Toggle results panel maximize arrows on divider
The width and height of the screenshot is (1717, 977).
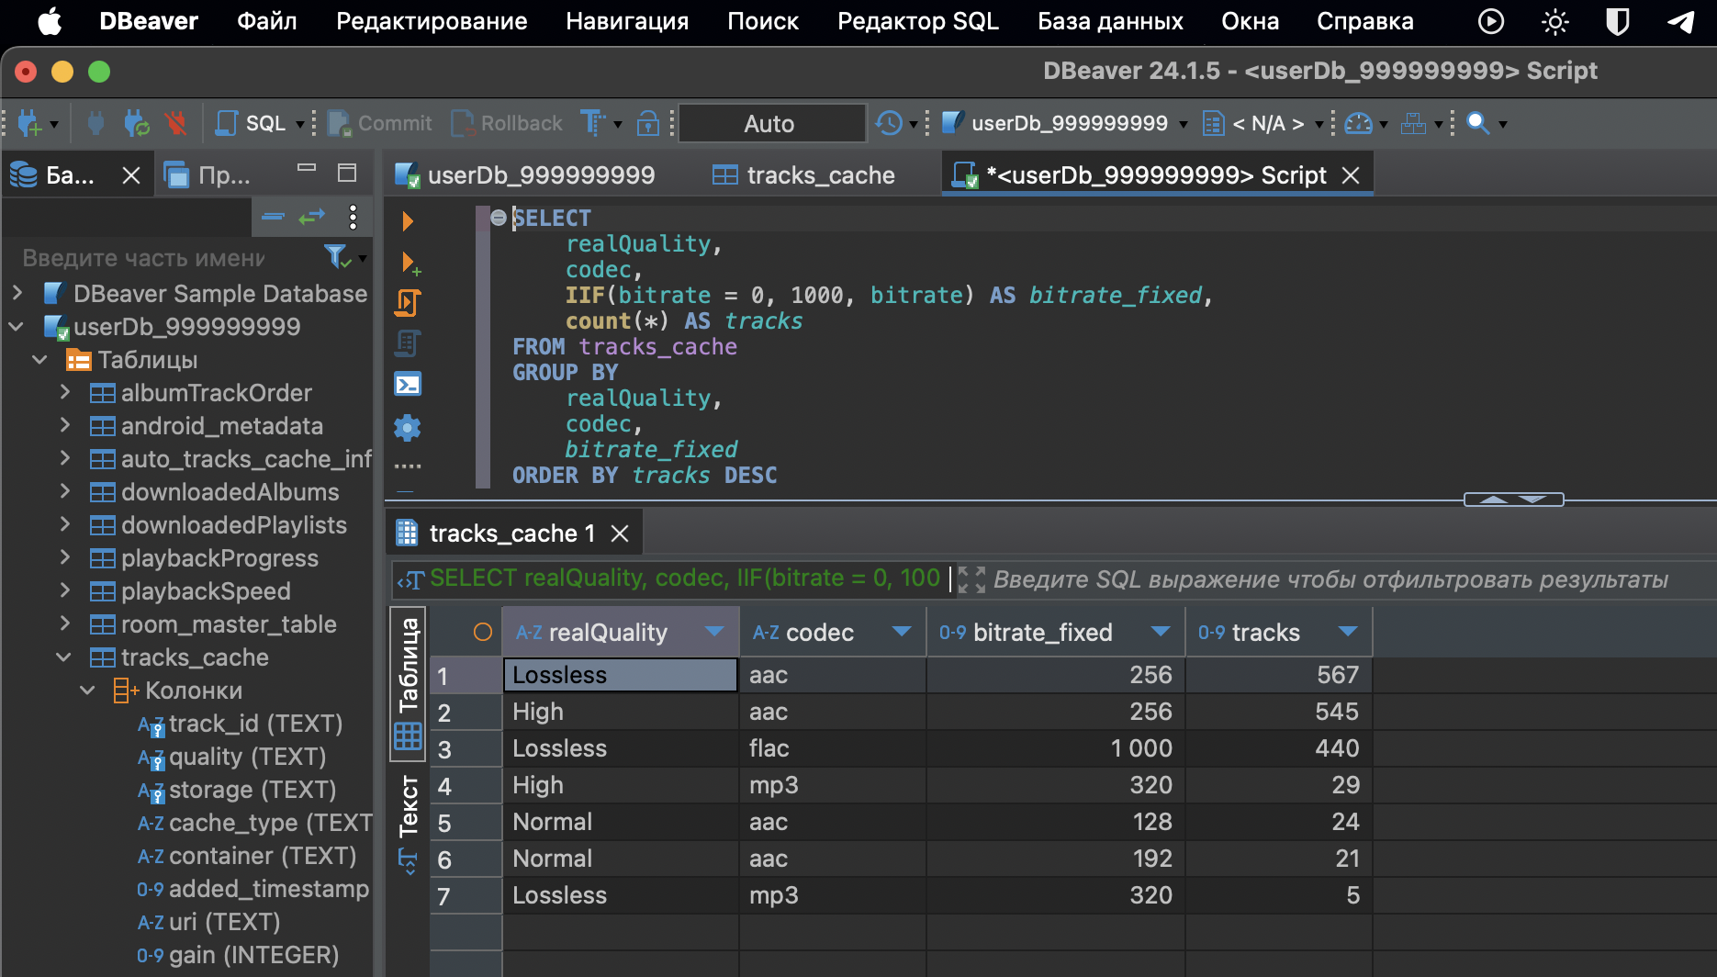pyautogui.click(x=1513, y=500)
